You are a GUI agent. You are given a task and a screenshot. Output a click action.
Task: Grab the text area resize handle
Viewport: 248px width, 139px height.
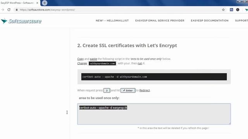pyautogui.click(x=229, y=123)
